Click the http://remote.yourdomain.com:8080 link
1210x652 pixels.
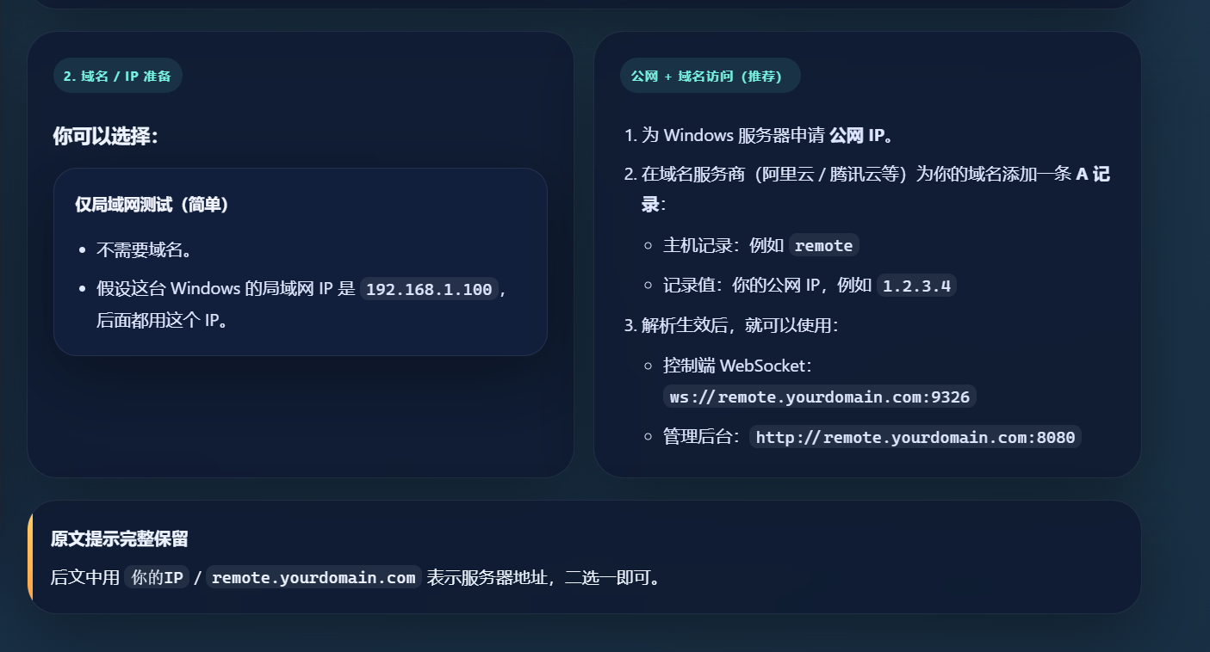915,437
